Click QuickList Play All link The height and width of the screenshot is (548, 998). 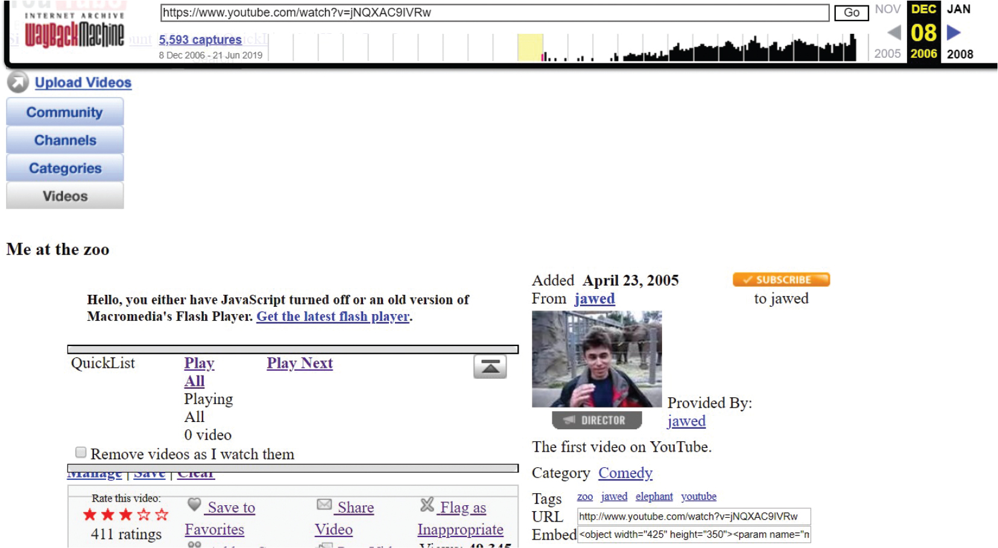click(199, 372)
